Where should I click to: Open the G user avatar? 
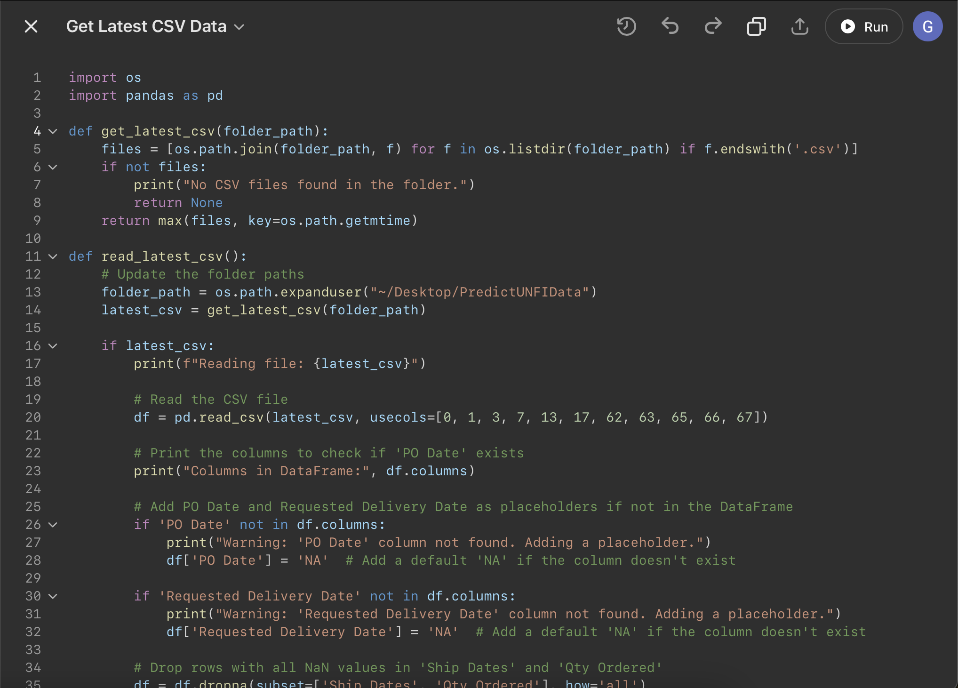[x=927, y=26]
